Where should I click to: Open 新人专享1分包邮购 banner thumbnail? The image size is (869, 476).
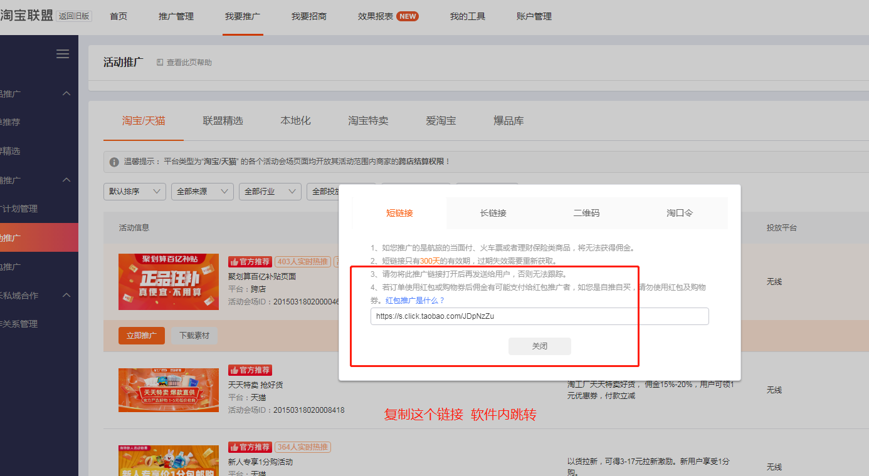[x=169, y=460]
